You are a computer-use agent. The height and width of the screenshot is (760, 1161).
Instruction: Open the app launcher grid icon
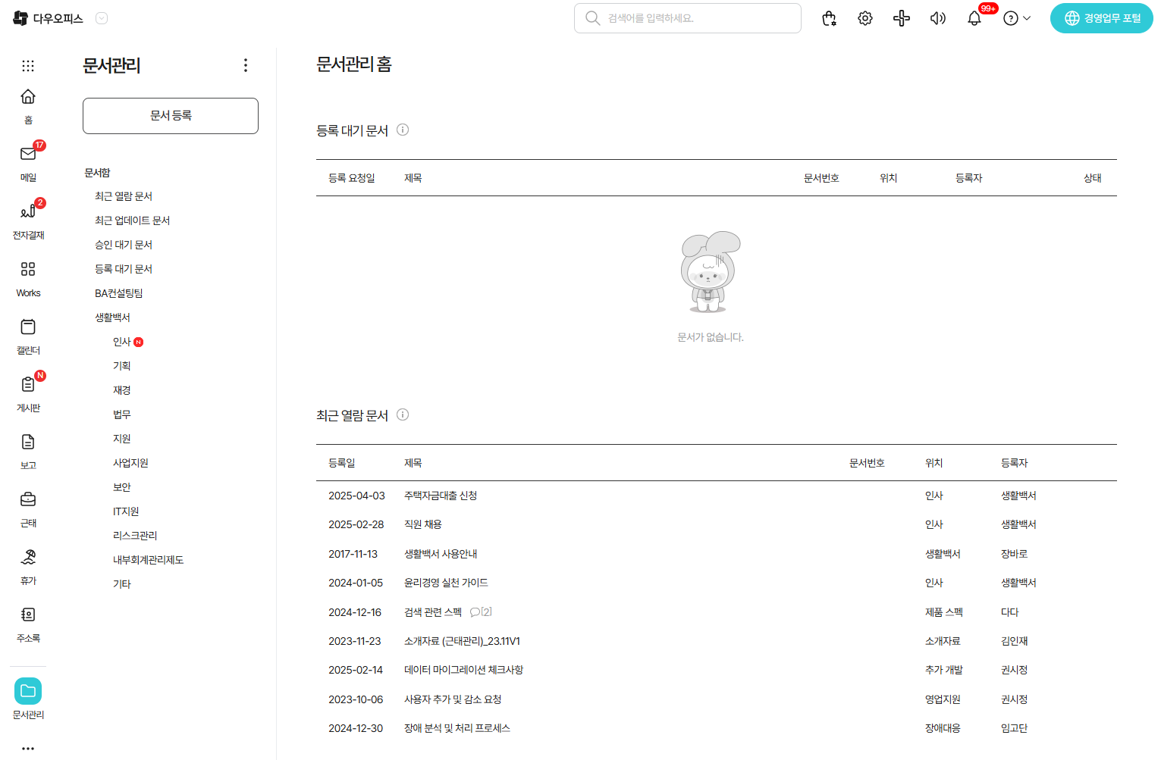pyautogui.click(x=28, y=66)
